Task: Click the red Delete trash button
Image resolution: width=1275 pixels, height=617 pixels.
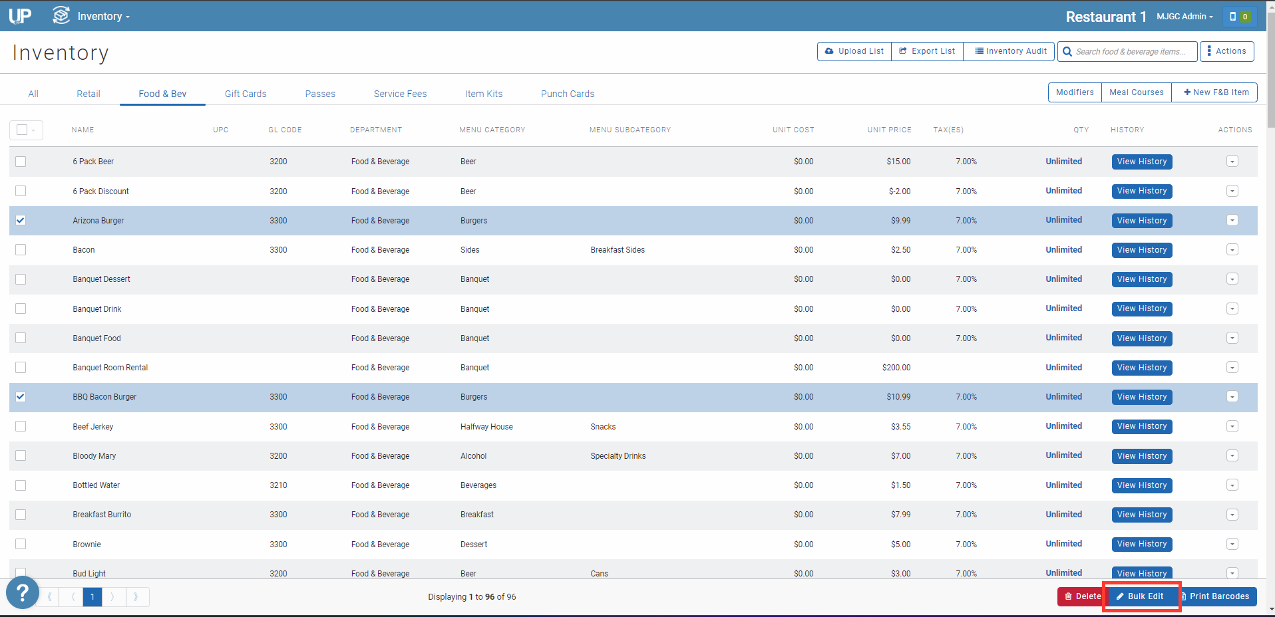Action: click(1081, 596)
